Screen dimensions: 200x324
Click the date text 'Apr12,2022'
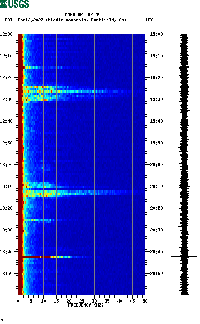click(x=30, y=20)
